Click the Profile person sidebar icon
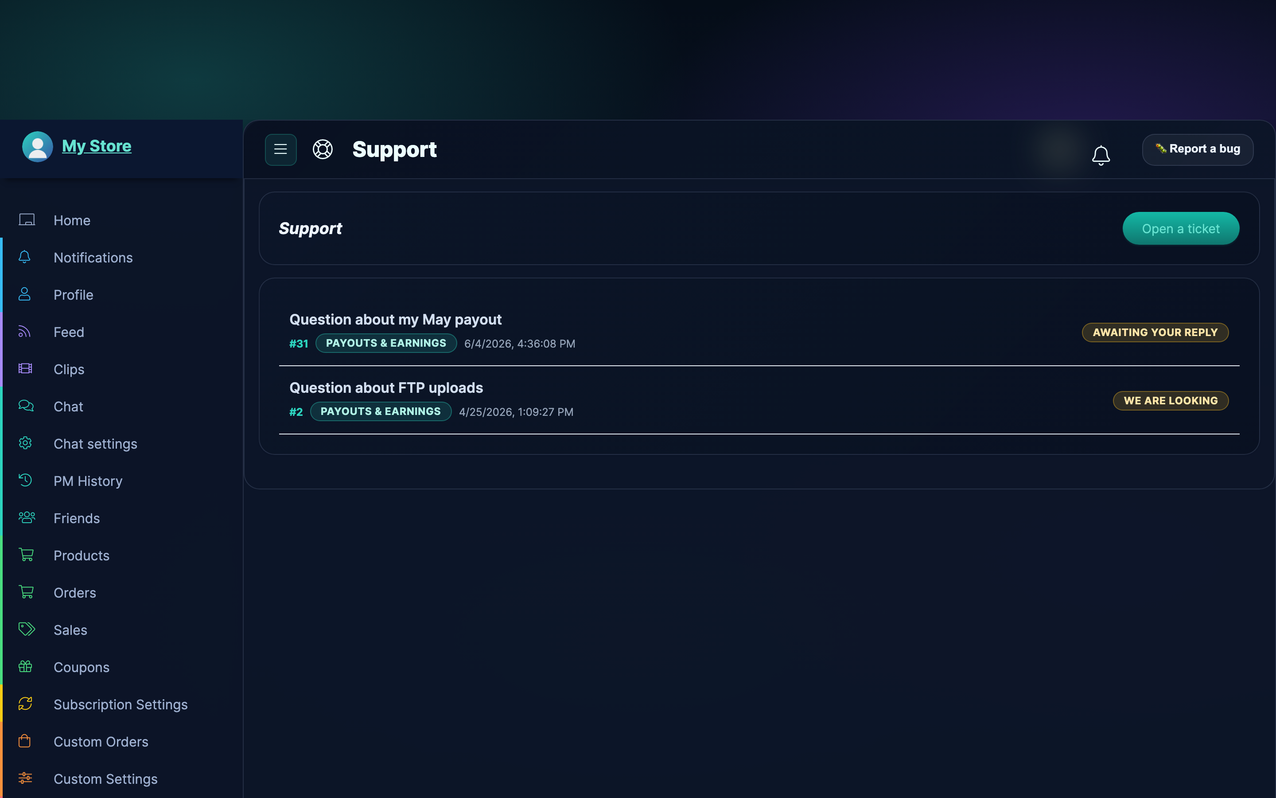 25,294
